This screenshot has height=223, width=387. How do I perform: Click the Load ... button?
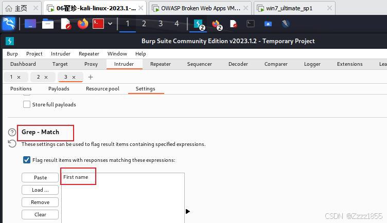point(40,190)
